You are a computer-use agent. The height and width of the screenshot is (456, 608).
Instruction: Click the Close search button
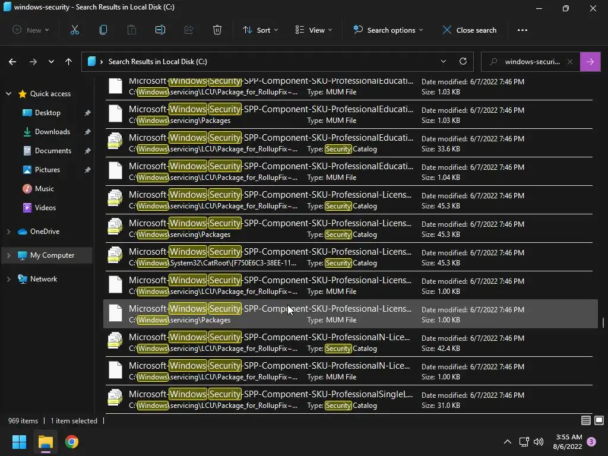point(469,30)
